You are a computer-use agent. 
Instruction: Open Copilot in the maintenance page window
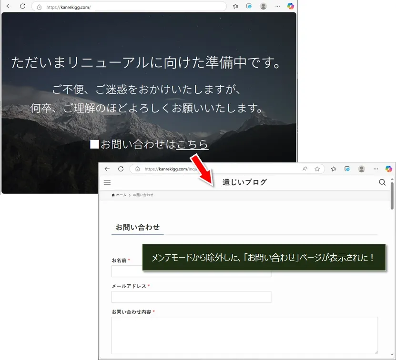(291, 6)
